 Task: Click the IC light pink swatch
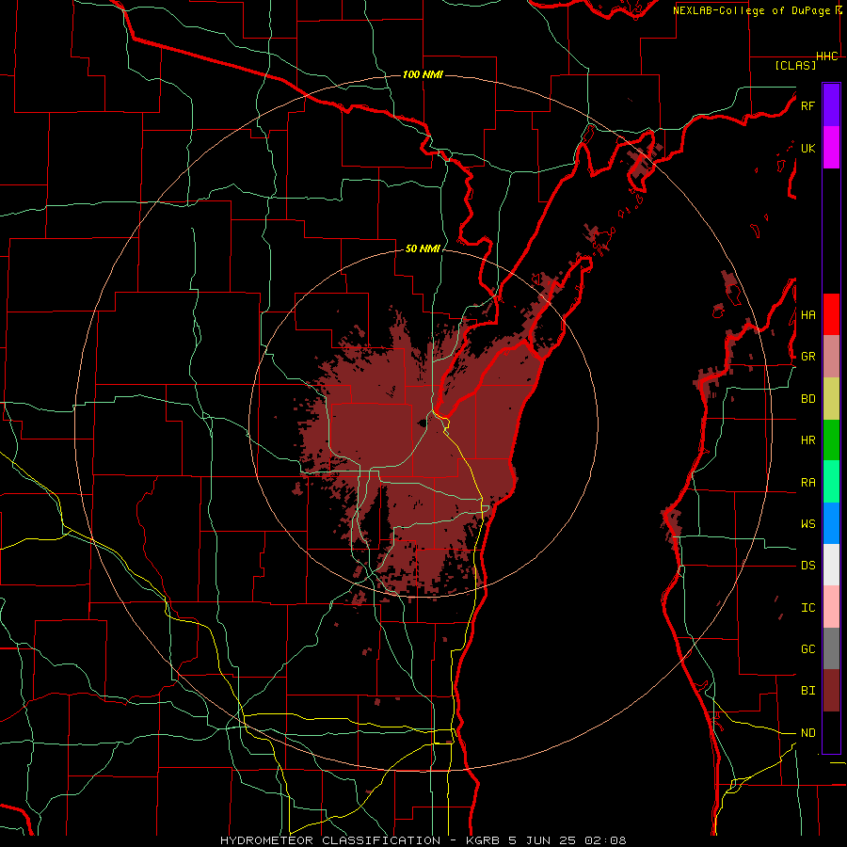click(831, 607)
